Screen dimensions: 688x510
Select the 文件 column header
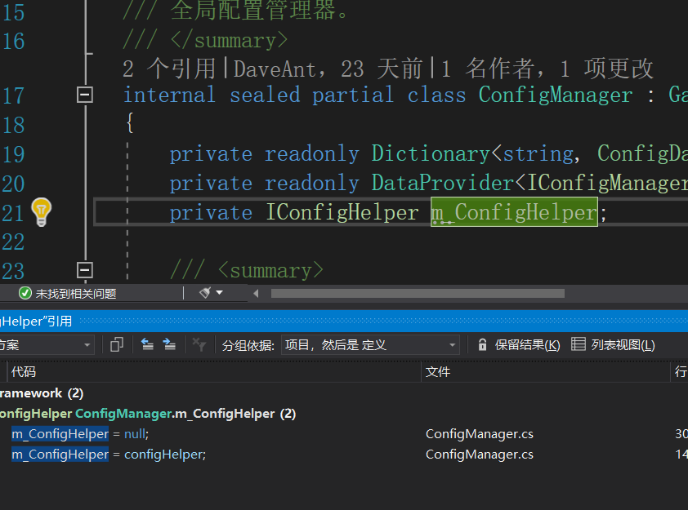(439, 371)
